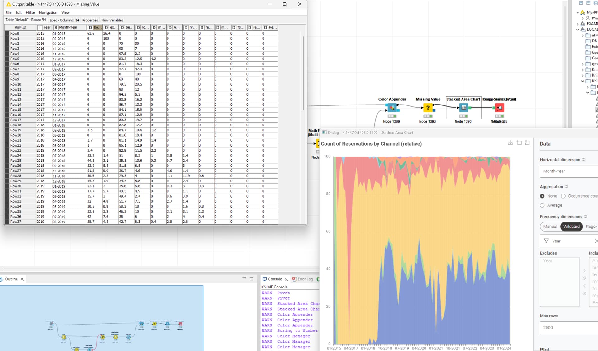Select the Occurrence count aggregation option
The height and width of the screenshot is (351, 598).
click(x=563, y=196)
